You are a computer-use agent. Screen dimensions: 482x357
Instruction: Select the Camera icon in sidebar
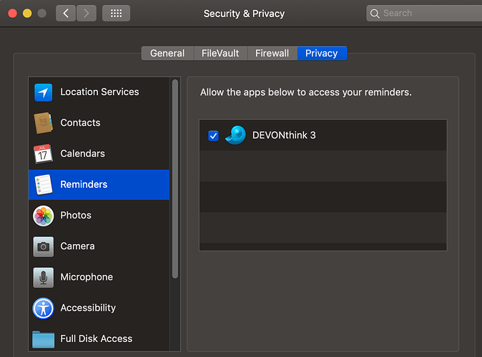click(x=44, y=246)
